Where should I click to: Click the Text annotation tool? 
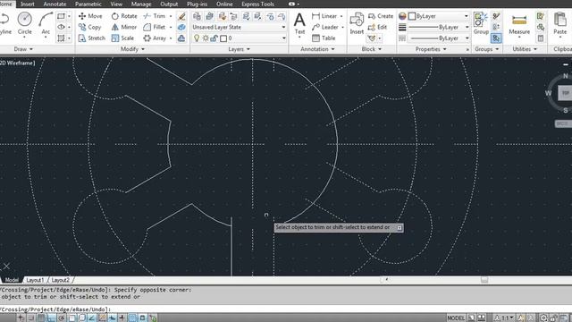tap(299, 24)
